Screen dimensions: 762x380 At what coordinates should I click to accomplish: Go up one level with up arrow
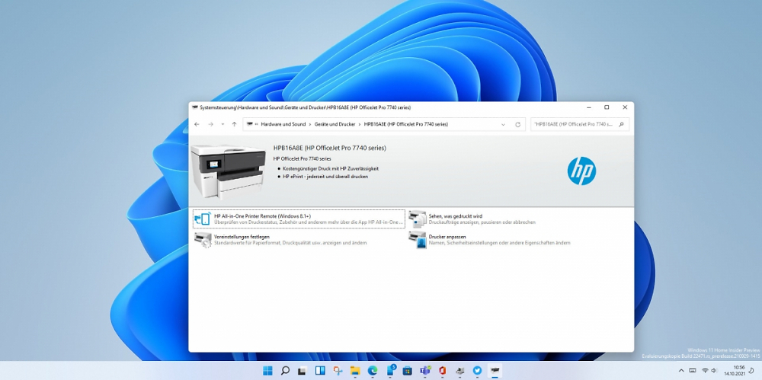(x=234, y=124)
